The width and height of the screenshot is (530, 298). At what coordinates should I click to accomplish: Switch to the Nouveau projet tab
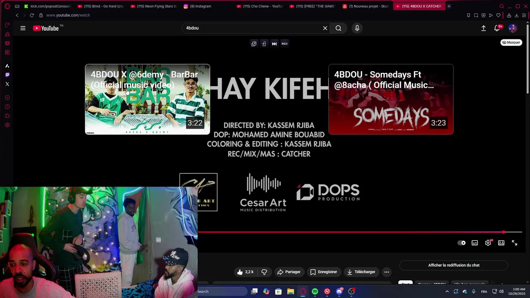click(366, 6)
